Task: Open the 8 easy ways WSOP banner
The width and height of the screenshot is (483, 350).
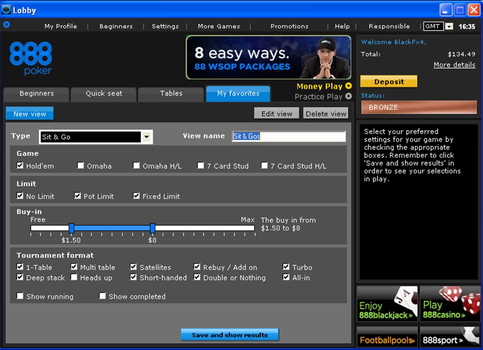Action: (268, 57)
